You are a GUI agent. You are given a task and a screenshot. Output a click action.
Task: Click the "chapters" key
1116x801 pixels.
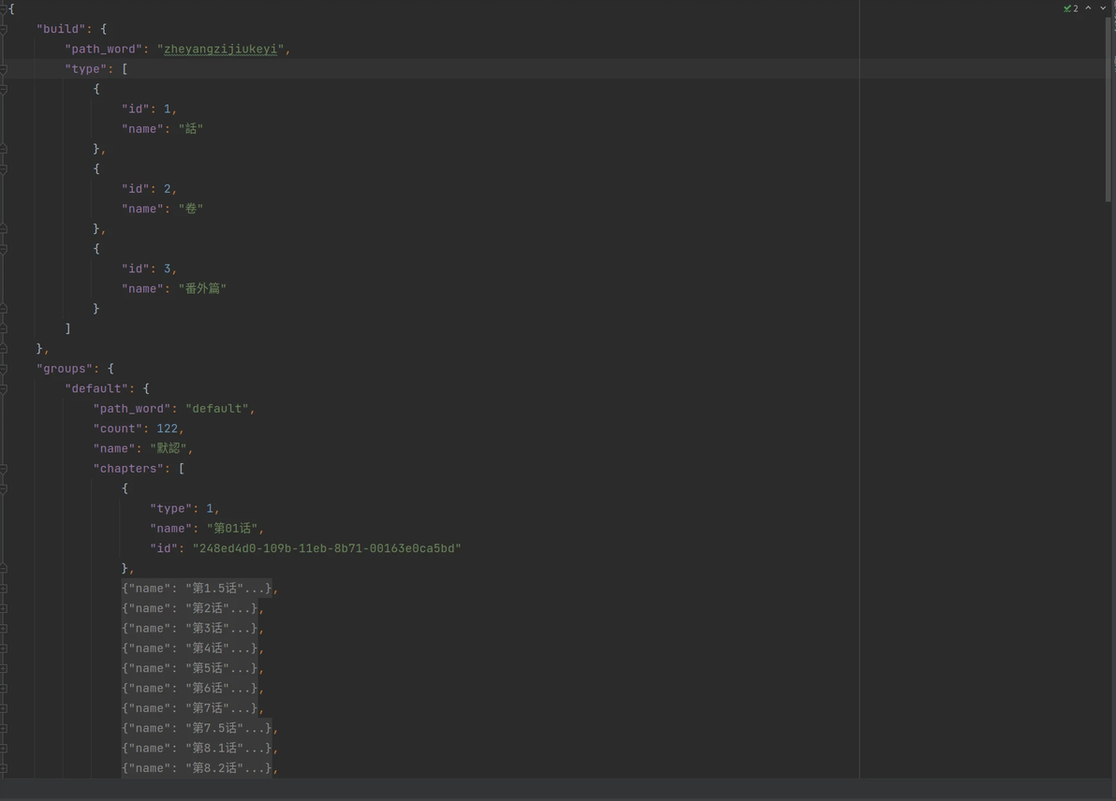tap(128, 469)
